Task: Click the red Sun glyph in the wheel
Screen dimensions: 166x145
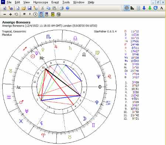Action: coord(33,56)
